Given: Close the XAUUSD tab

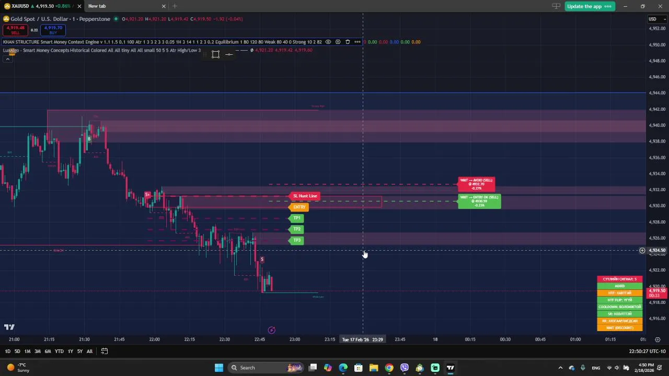Looking at the screenshot, I should 79,6.
